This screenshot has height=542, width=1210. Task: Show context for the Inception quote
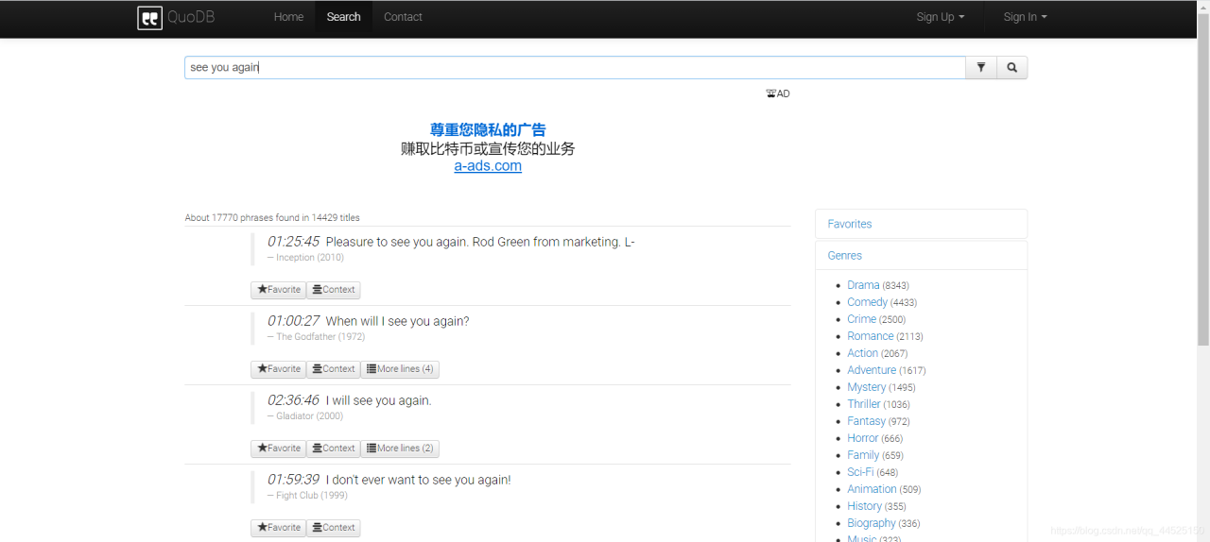[334, 290]
